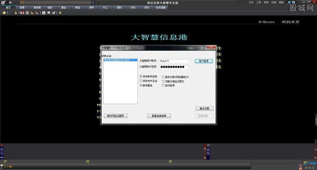317x170 pixels.
Task: Open the 港股通 tab
Action: point(37,7)
